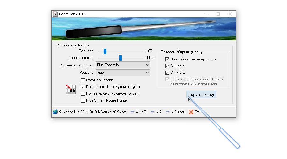Image resolution: width=287 pixels, height=159 pixels.
Task: Click the transparency value 44 %
Action: pyautogui.click(x=150, y=58)
